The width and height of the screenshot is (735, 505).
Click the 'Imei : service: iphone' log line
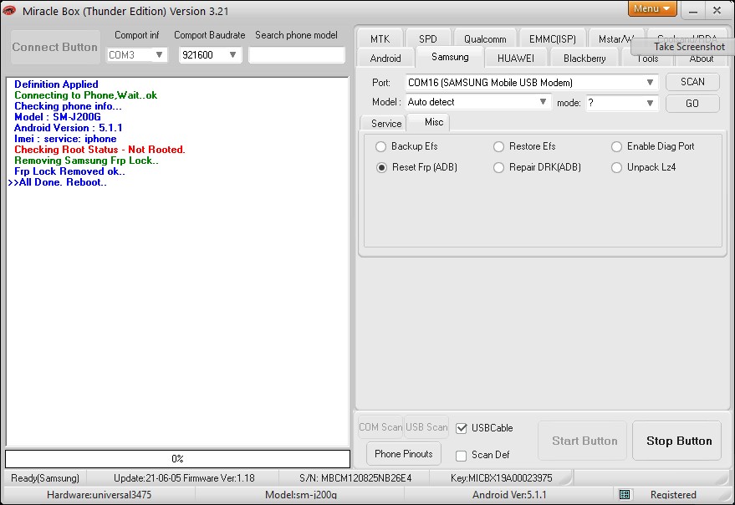(65, 139)
